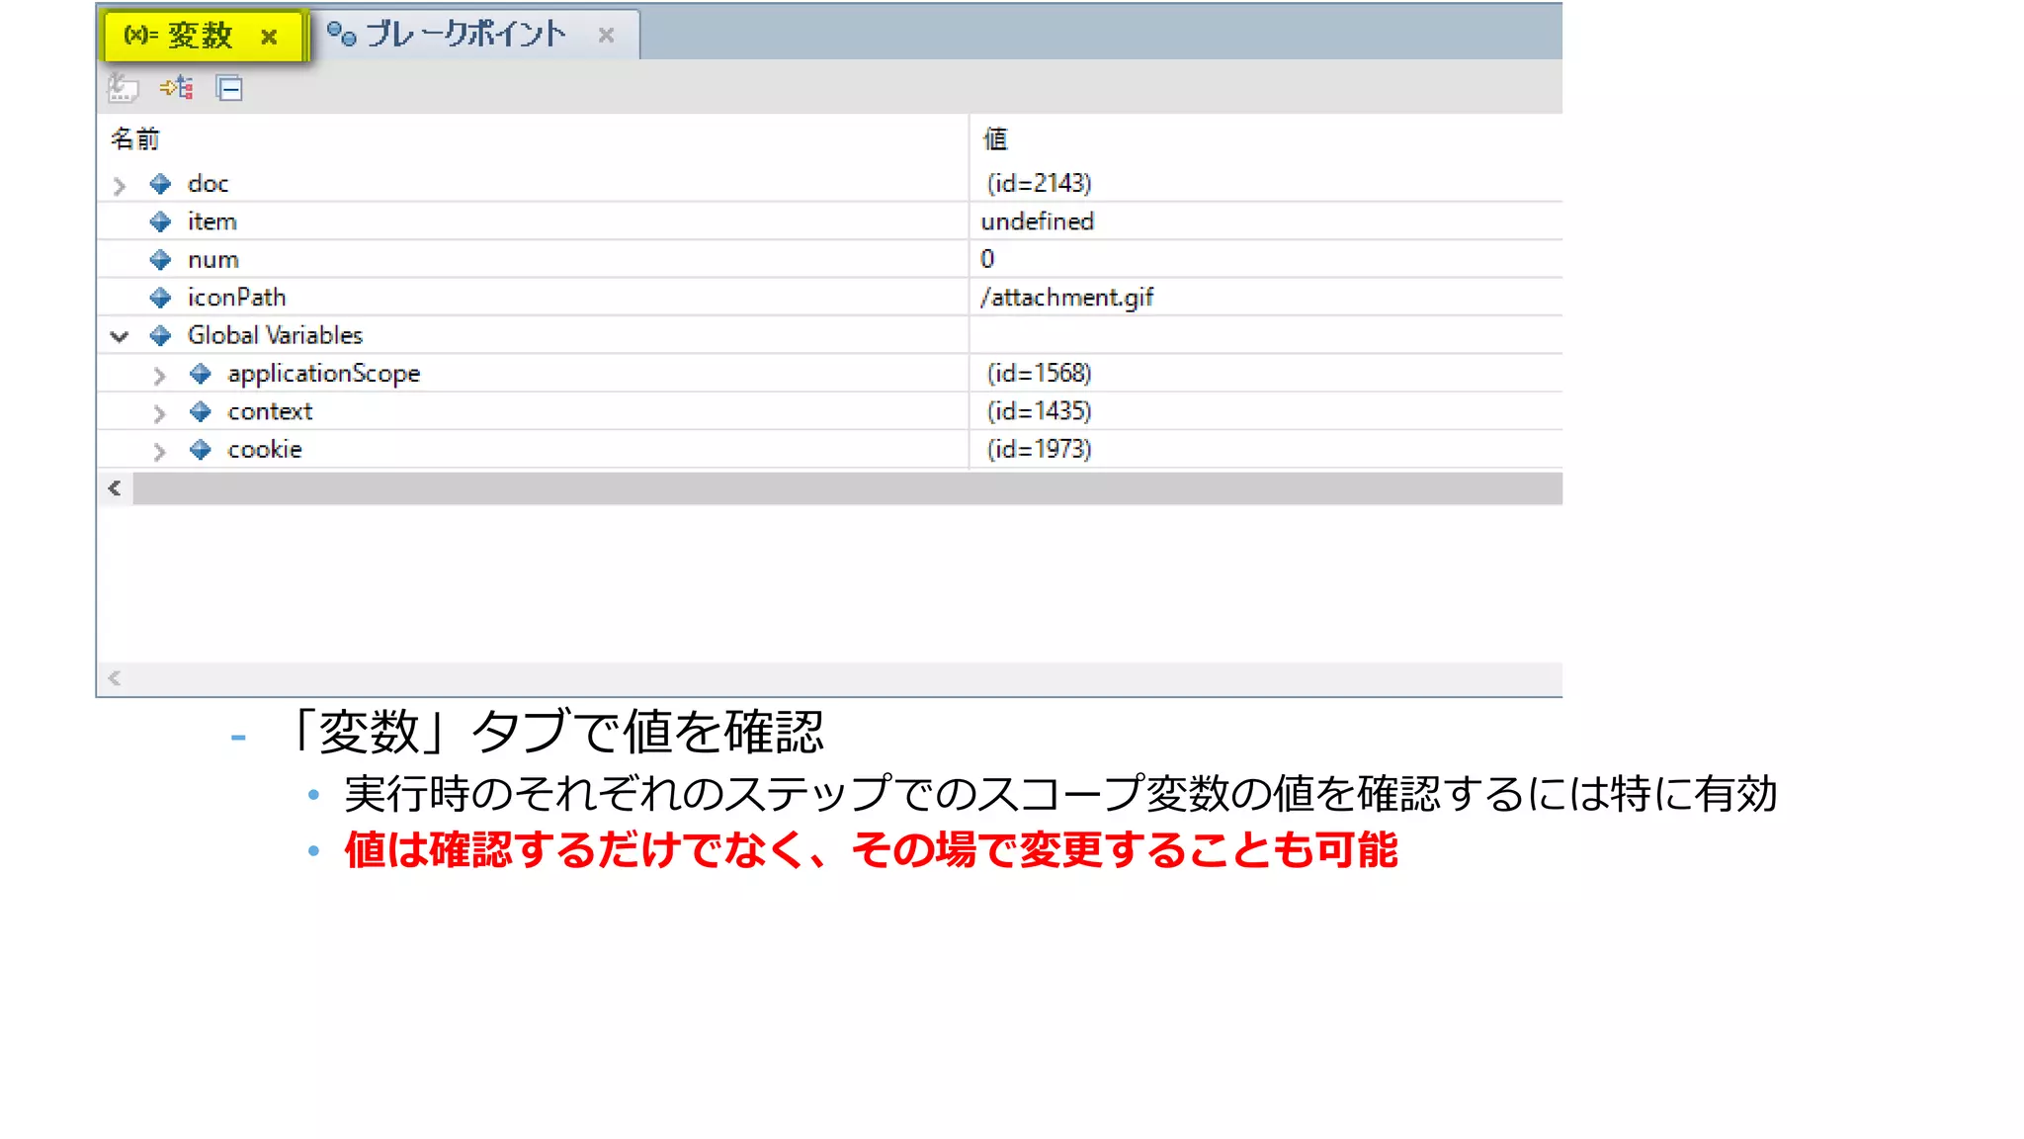
Task: Select the item variable row
Action: coord(212,221)
